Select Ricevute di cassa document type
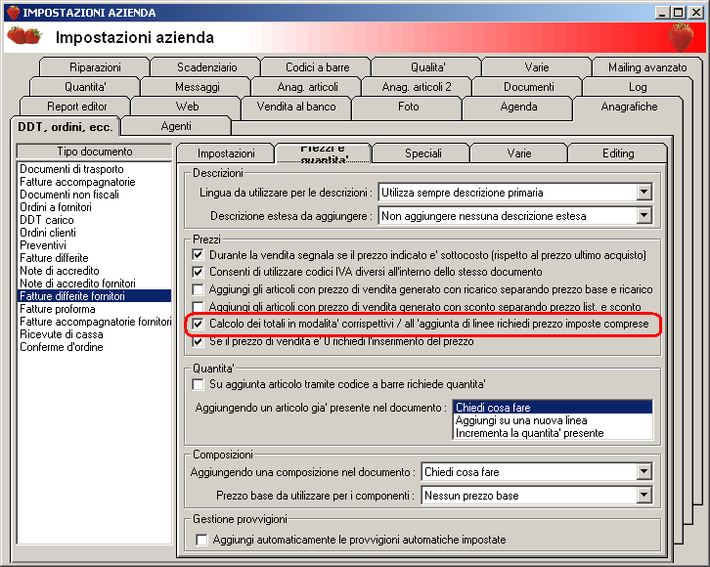The height and width of the screenshot is (567, 710). [62, 334]
